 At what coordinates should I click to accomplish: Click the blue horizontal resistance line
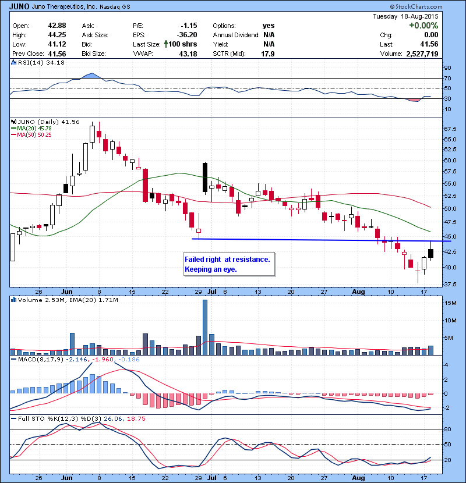(x=321, y=240)
